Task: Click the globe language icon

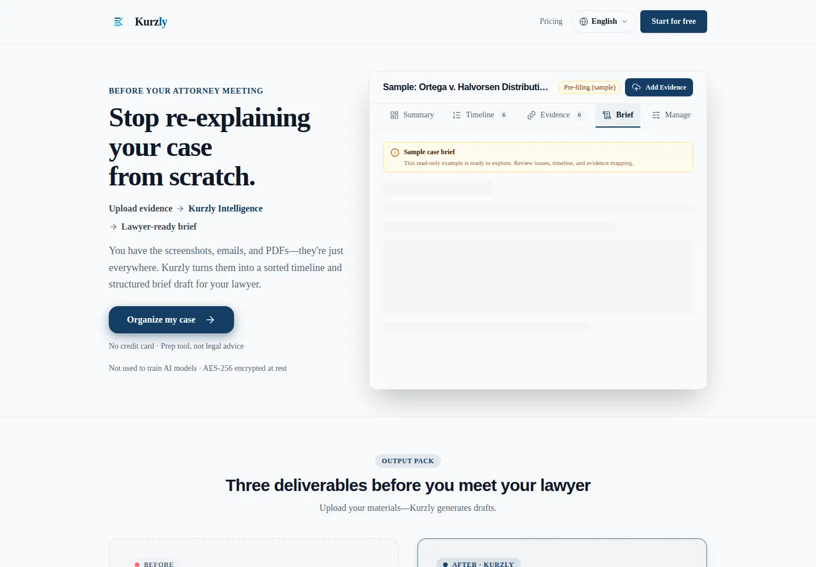Action: (x=584, y=22)
